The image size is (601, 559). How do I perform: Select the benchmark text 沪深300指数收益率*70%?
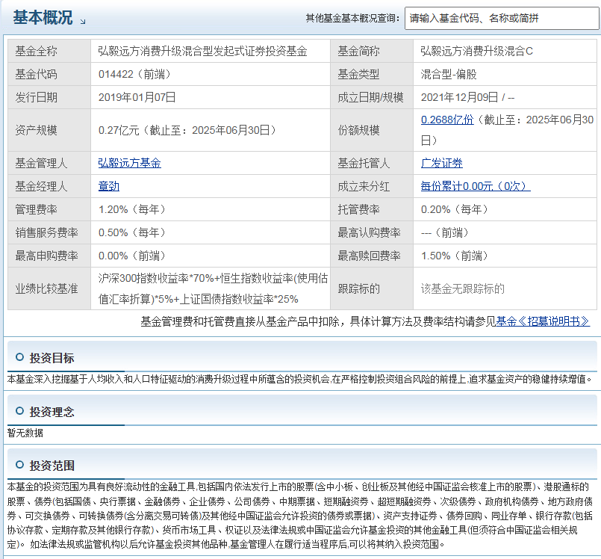[156, 278]
